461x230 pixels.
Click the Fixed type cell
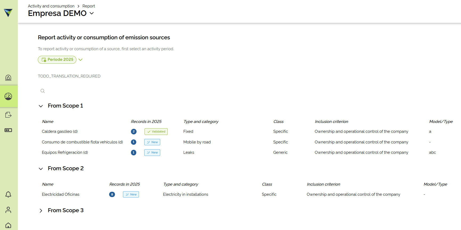(x=188, y=131)
